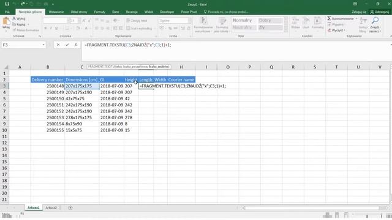
Task: Switch to Wstawianie ribbon tab
Action: pos(56,12)
